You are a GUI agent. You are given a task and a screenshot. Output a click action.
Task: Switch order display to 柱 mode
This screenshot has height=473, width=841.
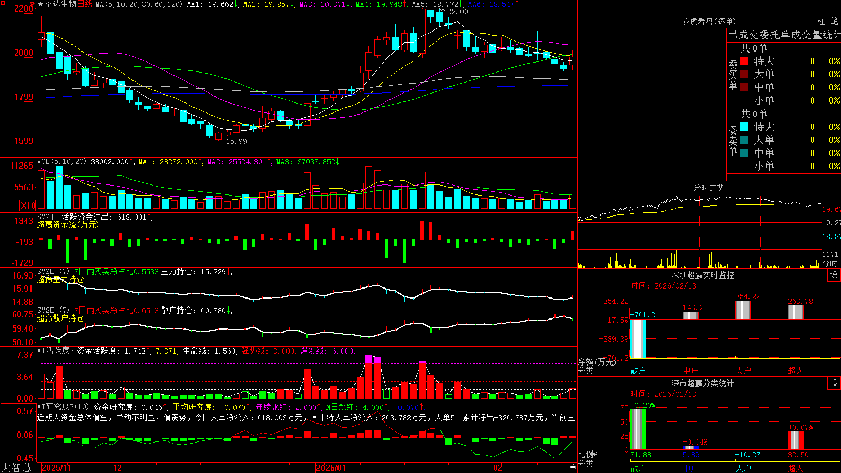pyautogui.click(x=821, y=21)
